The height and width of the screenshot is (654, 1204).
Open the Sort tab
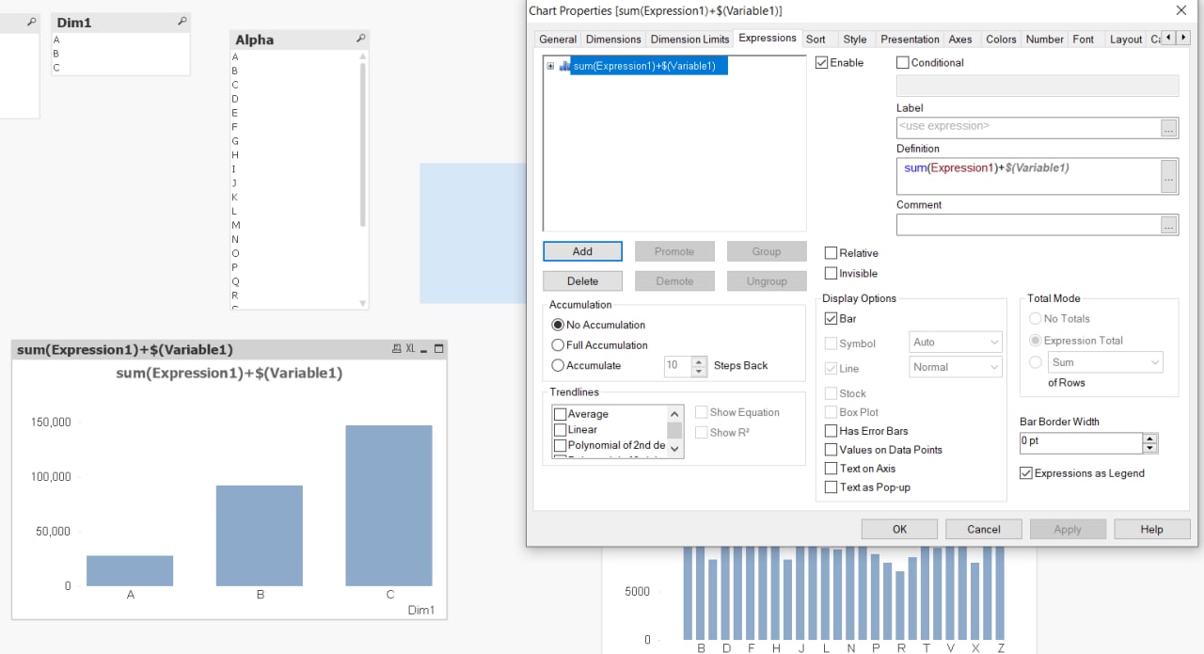pyautogui.click(x=816, y=40)
